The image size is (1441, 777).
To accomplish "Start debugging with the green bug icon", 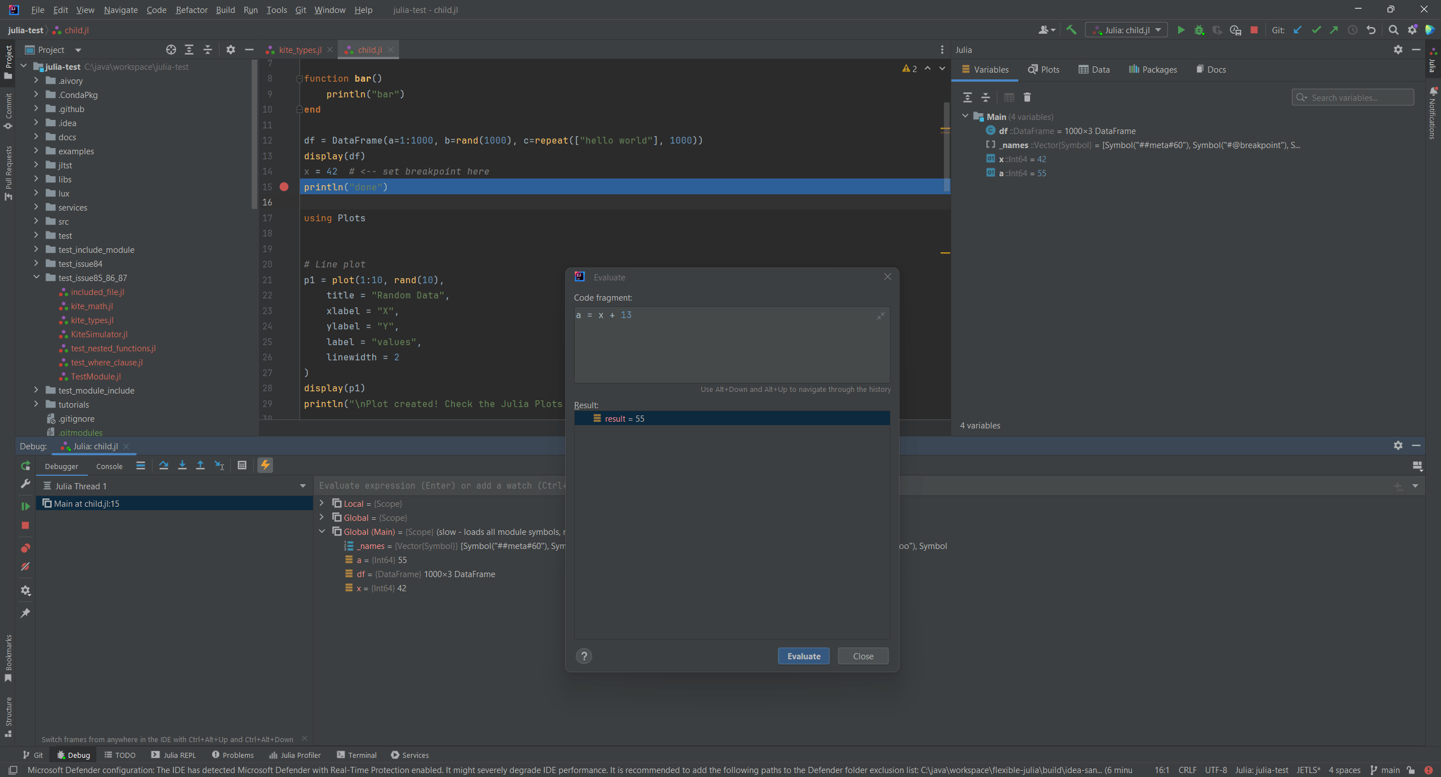I will coord(1199,30).
